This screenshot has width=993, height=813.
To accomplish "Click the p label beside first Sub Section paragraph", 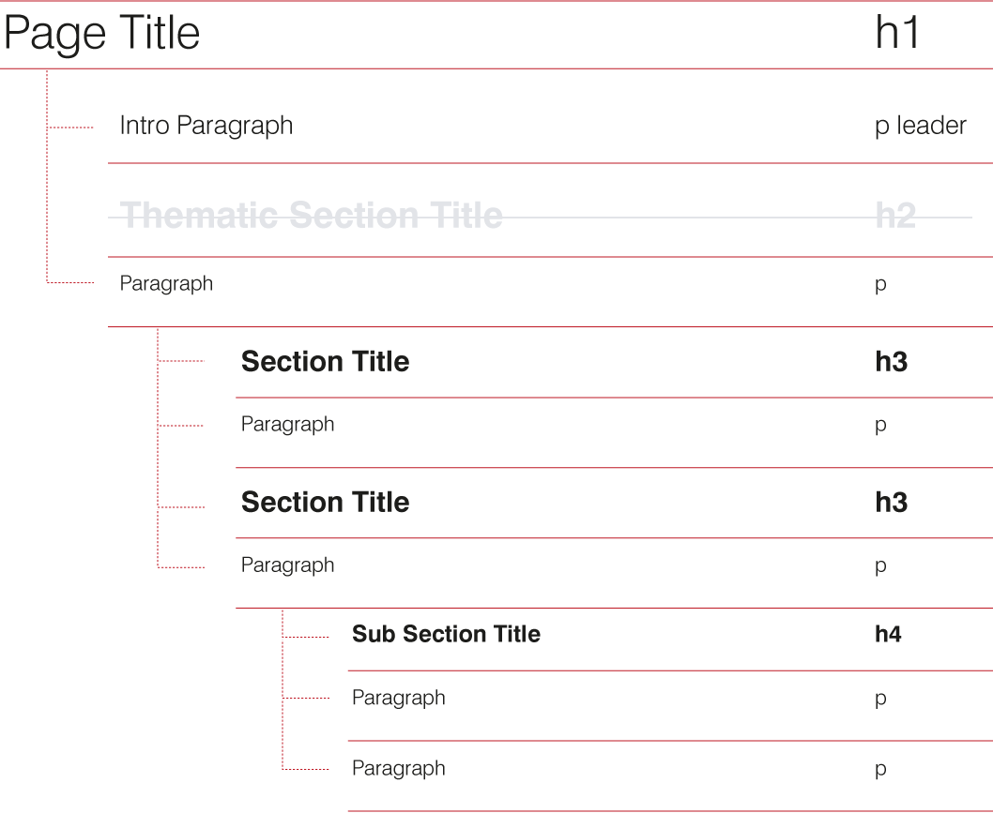I will (880, 700).
